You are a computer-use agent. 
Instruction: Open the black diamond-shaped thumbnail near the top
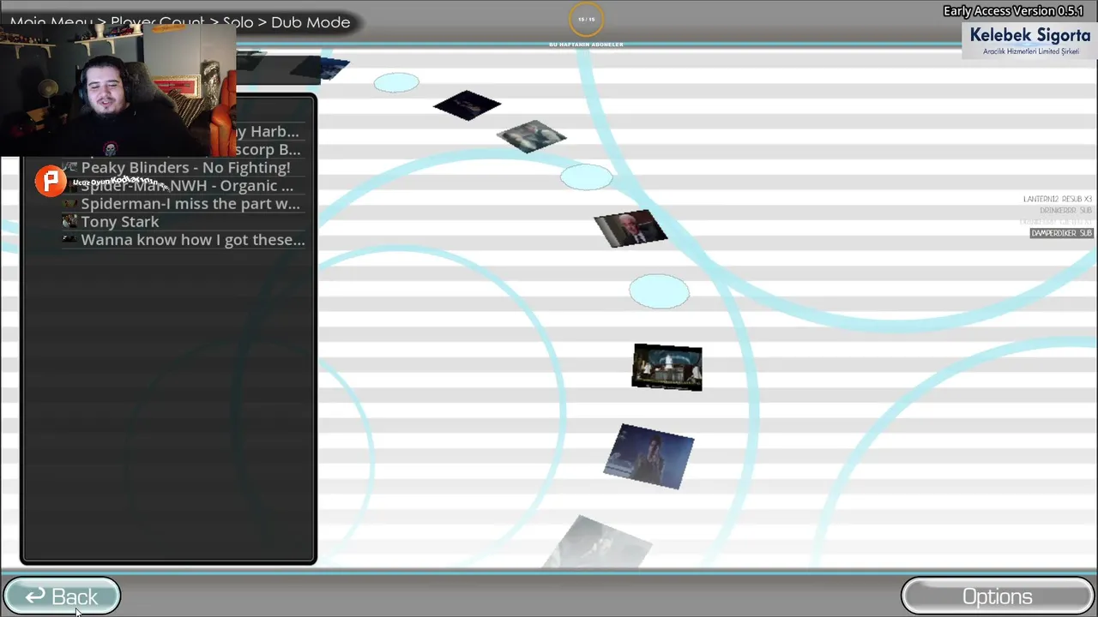pyautogui.click(x=468, y=105)
